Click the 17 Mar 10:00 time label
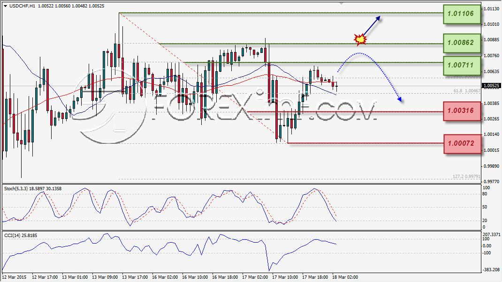This screenshot has width=502, height=282. point(285,277)
